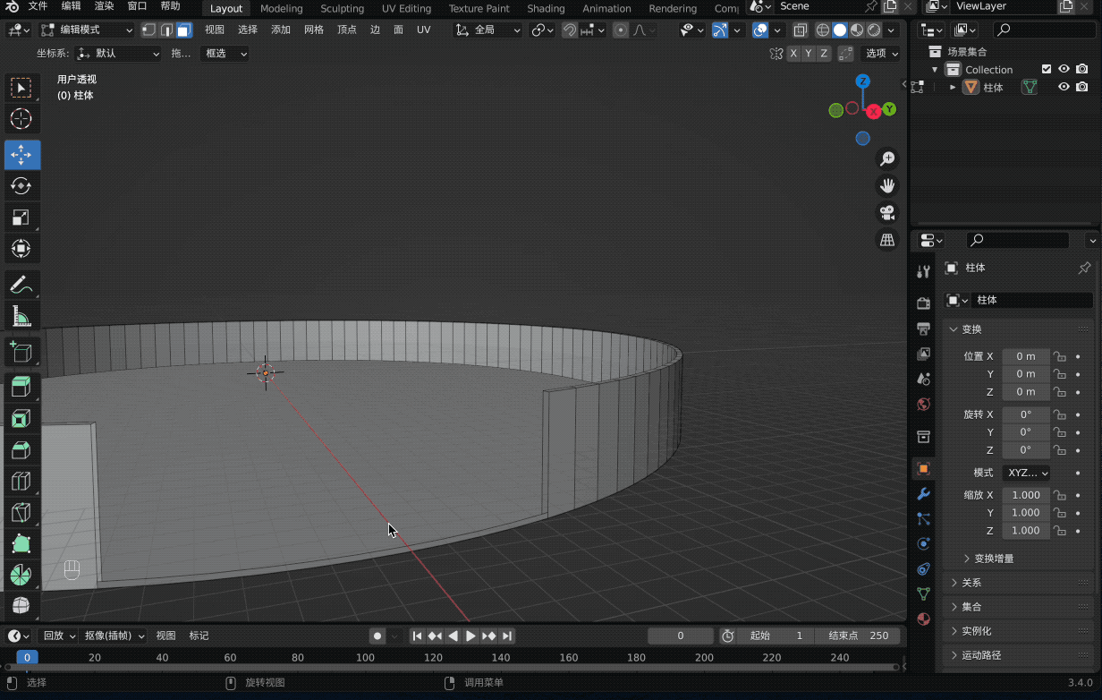The height and width of the screenshot is (700, 1102).
Task: Hide the 柱体 object in outliner
Action: pyautogui.click(x=1064, y=87)
